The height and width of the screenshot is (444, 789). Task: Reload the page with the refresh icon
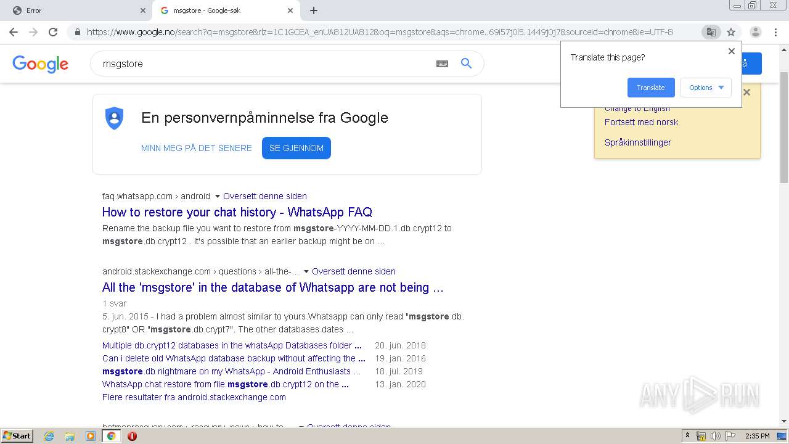(53, 32)
